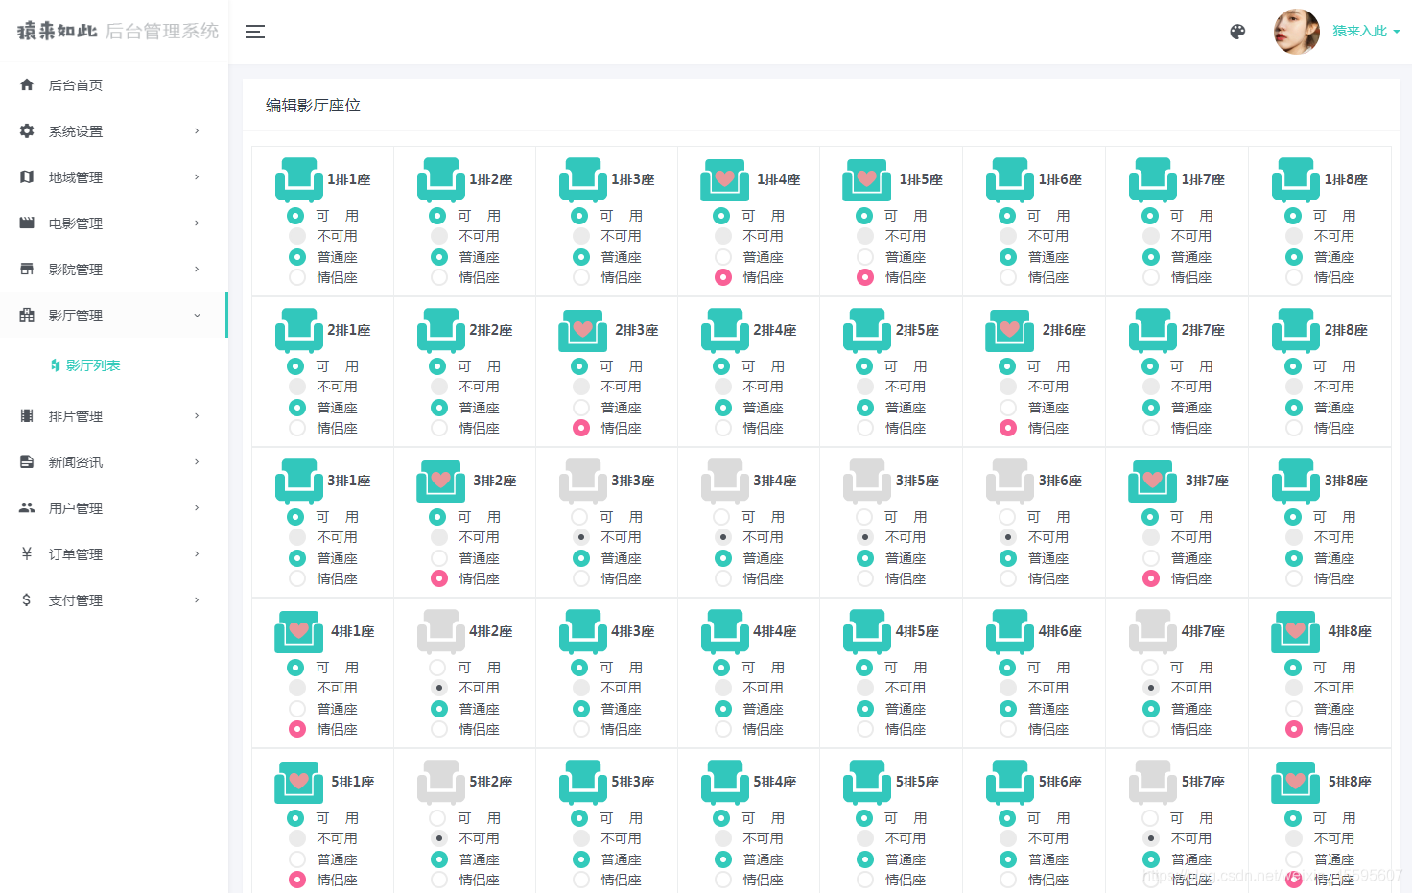Click the 1排8座 seat label

[x=1346, y=179]
